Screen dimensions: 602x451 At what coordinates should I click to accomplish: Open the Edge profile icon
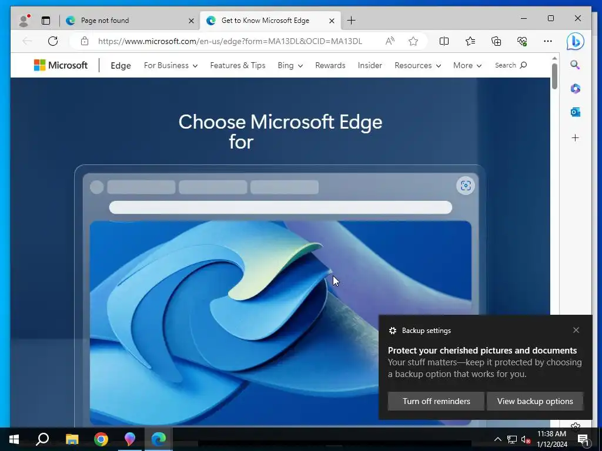24,21
